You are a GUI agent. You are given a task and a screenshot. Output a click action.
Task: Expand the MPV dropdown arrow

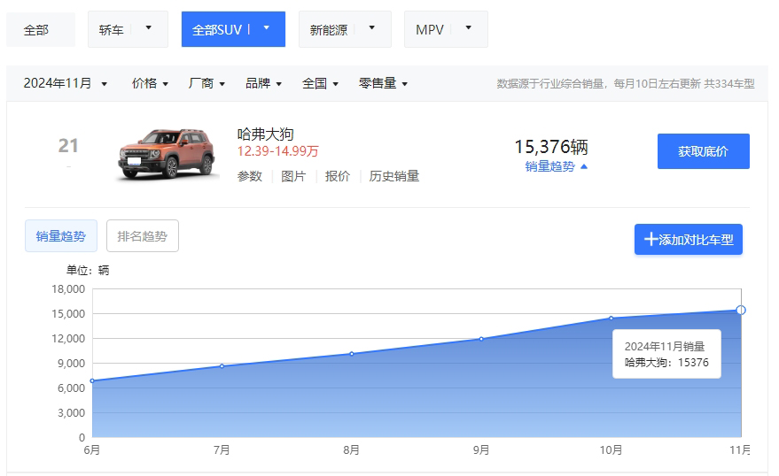(468, 27)
